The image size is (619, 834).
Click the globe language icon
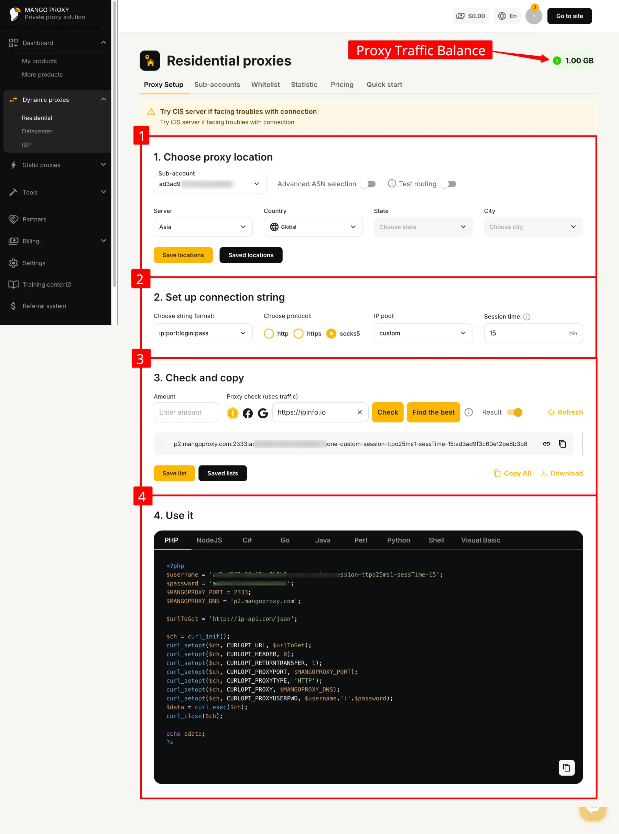click(502, 16)
